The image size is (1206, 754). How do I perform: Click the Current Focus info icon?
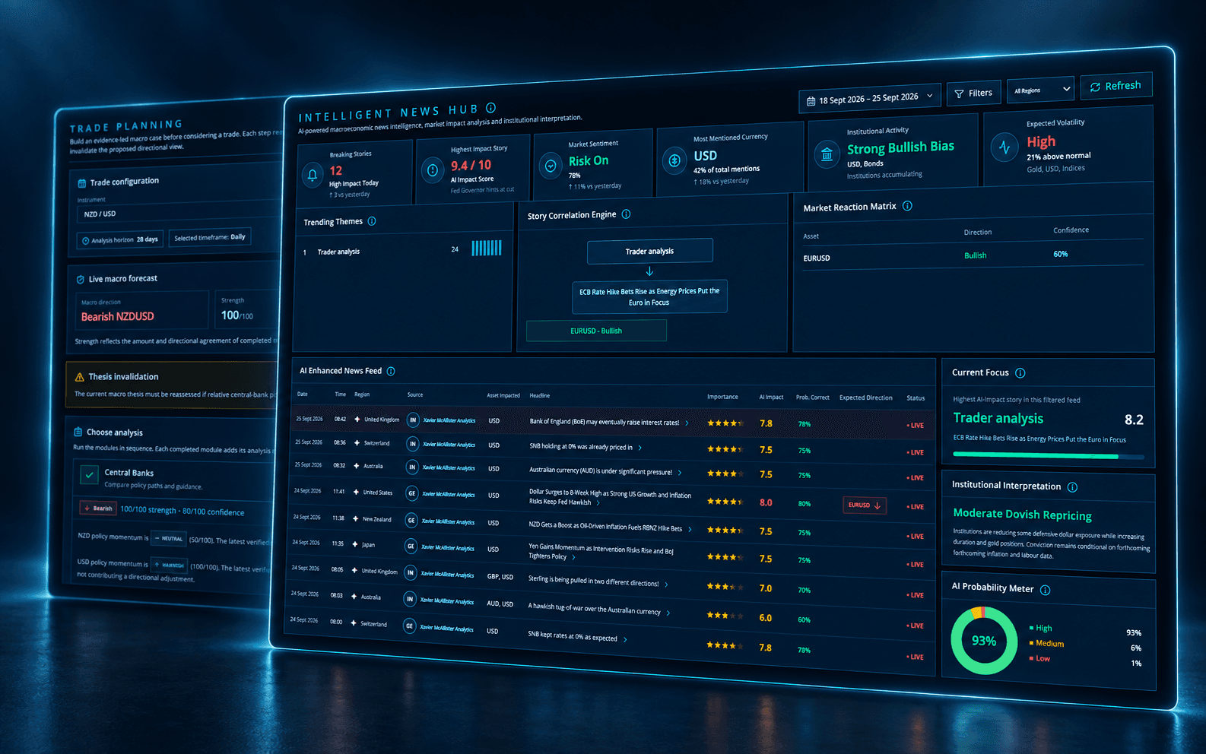coord(1020,373)
